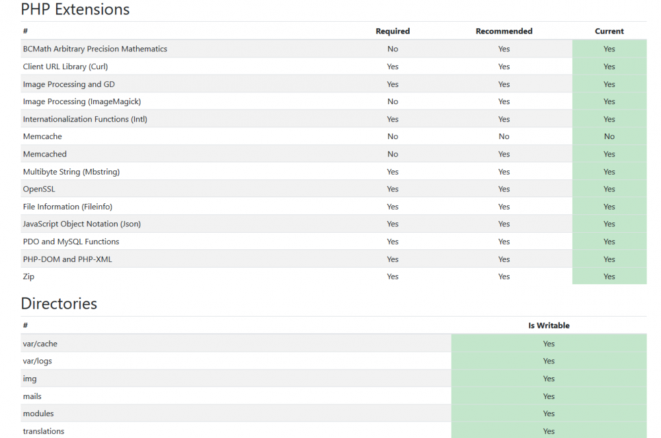
Task: Select JavaScript Object Notation (Json) label
Action: pyautogui.click(x=82, y=224)
